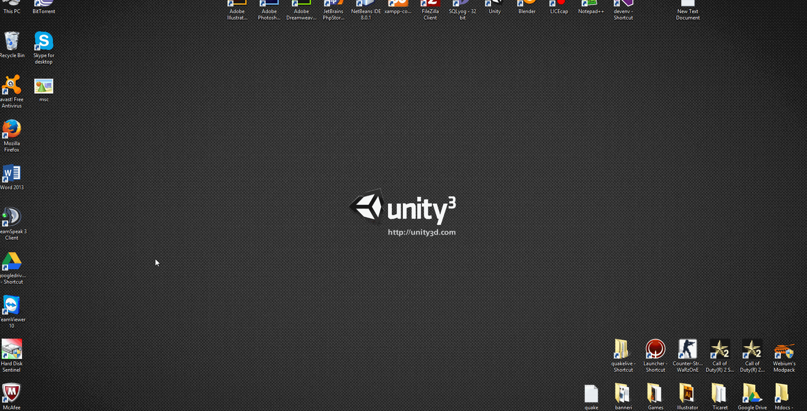
Task: Select the Hard Disk Sentinel icon
Action: click(12, 356)
